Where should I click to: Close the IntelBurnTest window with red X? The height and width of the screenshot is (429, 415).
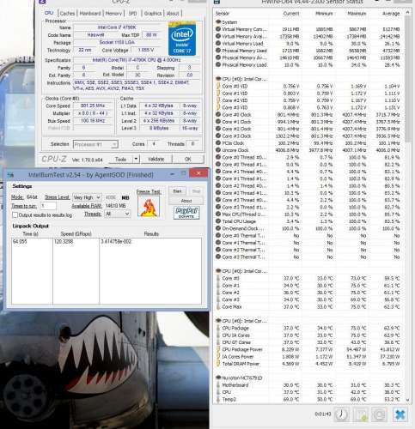pyautogui.click(x=198, y=173)
